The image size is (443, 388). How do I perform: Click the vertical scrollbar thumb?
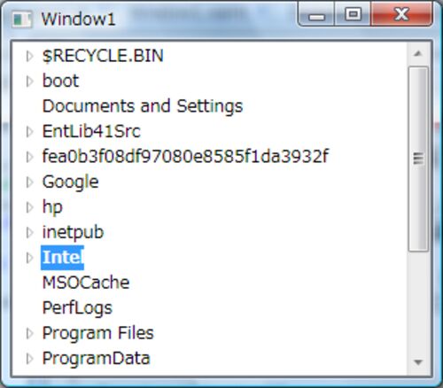(418, 159)
